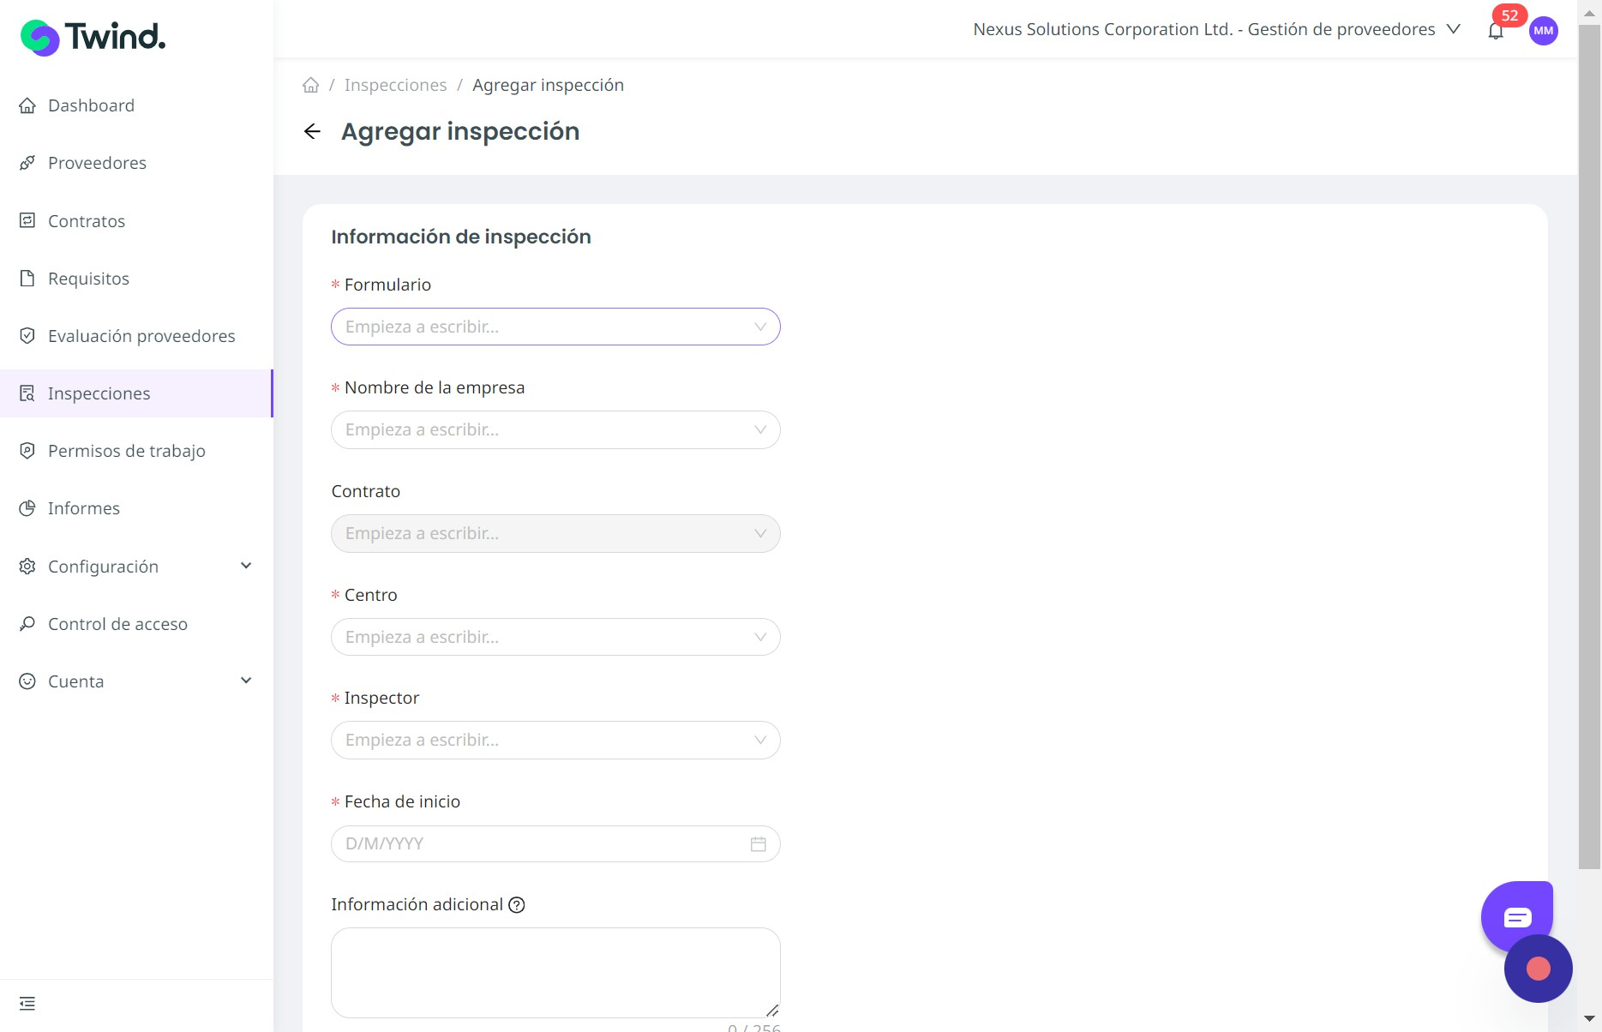Viewport: 1602px width, 1032px height.
Task: Open Permisos de trabajo in sidebar
Action: [136, 451]
